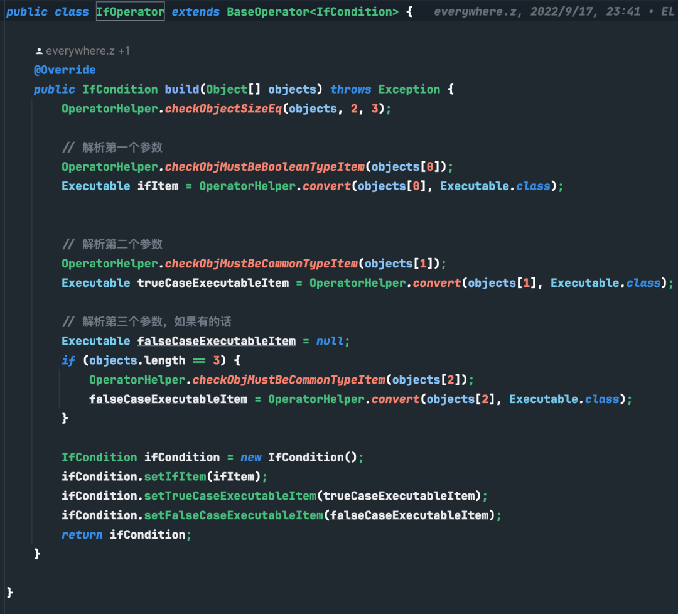The height and width of the screenshot is (614, 678).
Task: Click the length property in the if condition
Action: [x=164, y=360]
